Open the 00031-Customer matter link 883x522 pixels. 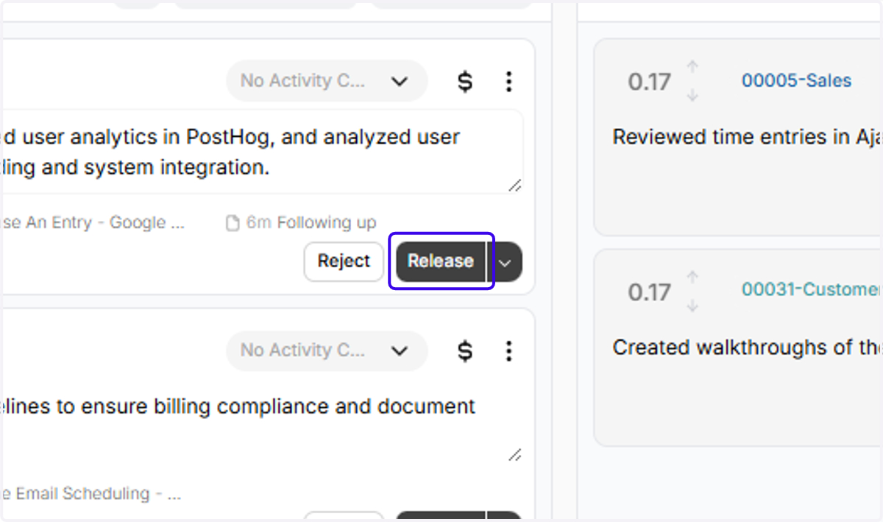[812, 289]
